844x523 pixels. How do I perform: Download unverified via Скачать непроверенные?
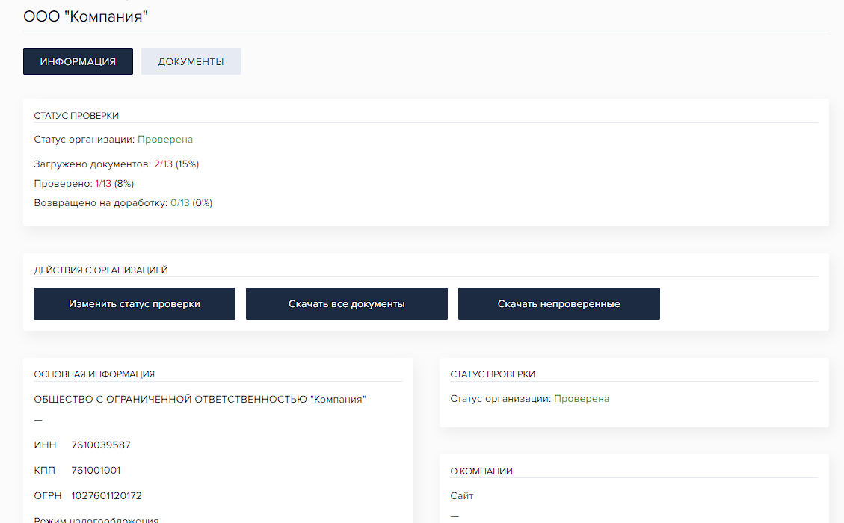(558, 304)
